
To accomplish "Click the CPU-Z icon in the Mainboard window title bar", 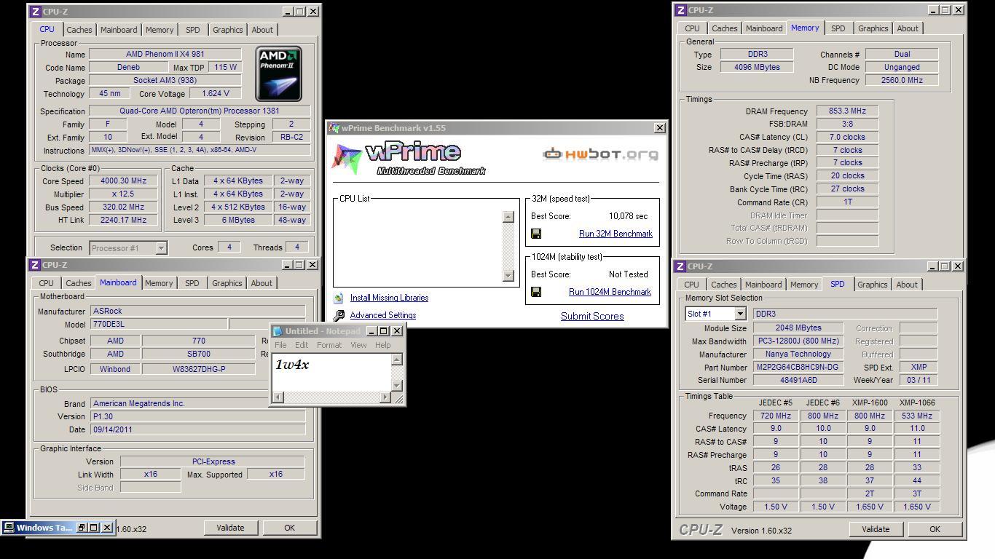I will click(x=34, y=265).
